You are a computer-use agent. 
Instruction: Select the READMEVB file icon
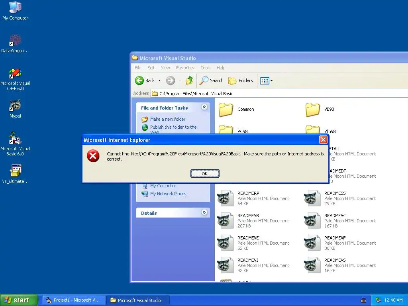226,221
